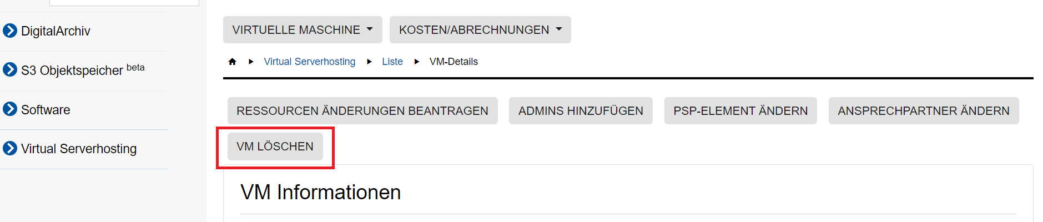Navigate to Software in the sidebar

(46, 110)
